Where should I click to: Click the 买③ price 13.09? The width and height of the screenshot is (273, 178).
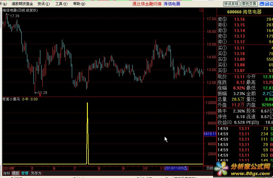tap(239, 59)
